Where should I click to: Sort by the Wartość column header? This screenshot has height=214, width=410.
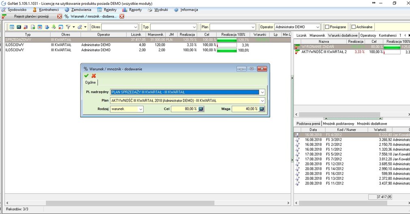tap(380, 130)
